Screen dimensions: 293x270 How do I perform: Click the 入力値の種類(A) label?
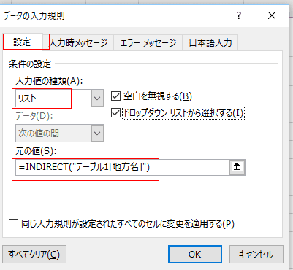coord(49,80)
